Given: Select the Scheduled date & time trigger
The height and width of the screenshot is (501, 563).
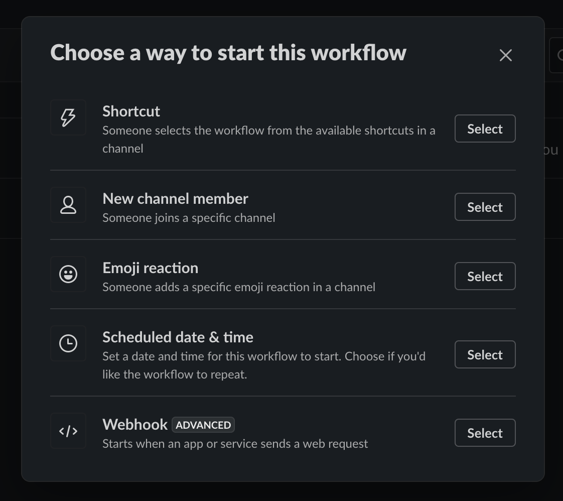Looking at the screenshot, I should pyautogui.click(x=485, y=354).
